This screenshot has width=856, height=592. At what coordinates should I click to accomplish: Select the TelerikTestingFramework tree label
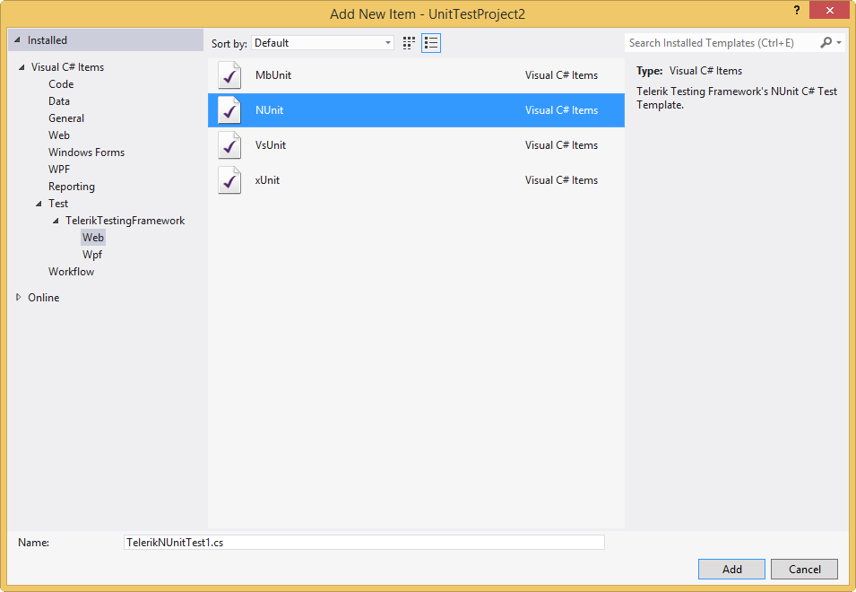point(125,221)
